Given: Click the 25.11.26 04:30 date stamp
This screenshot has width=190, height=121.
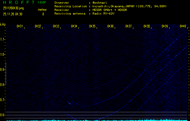Looking at the screenshot, I should tap(14, 14).
